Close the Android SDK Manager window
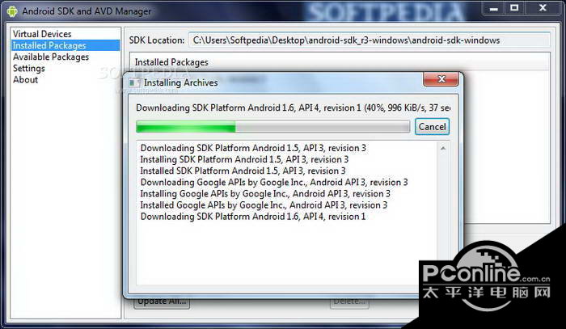 click(543, 8)
